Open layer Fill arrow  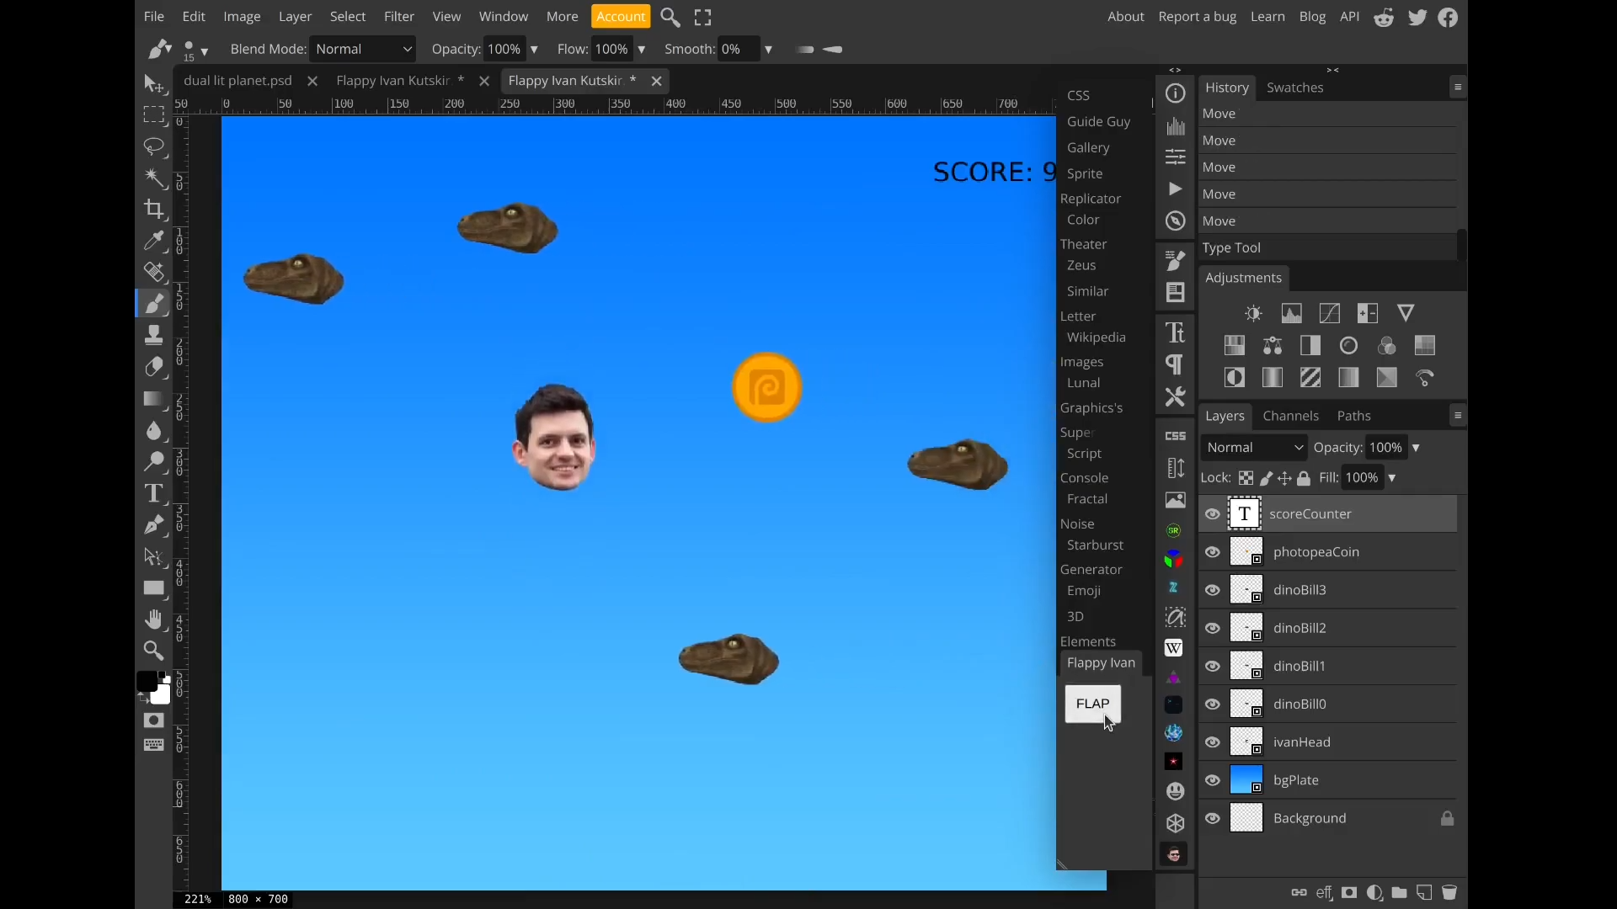[1392, 478]
